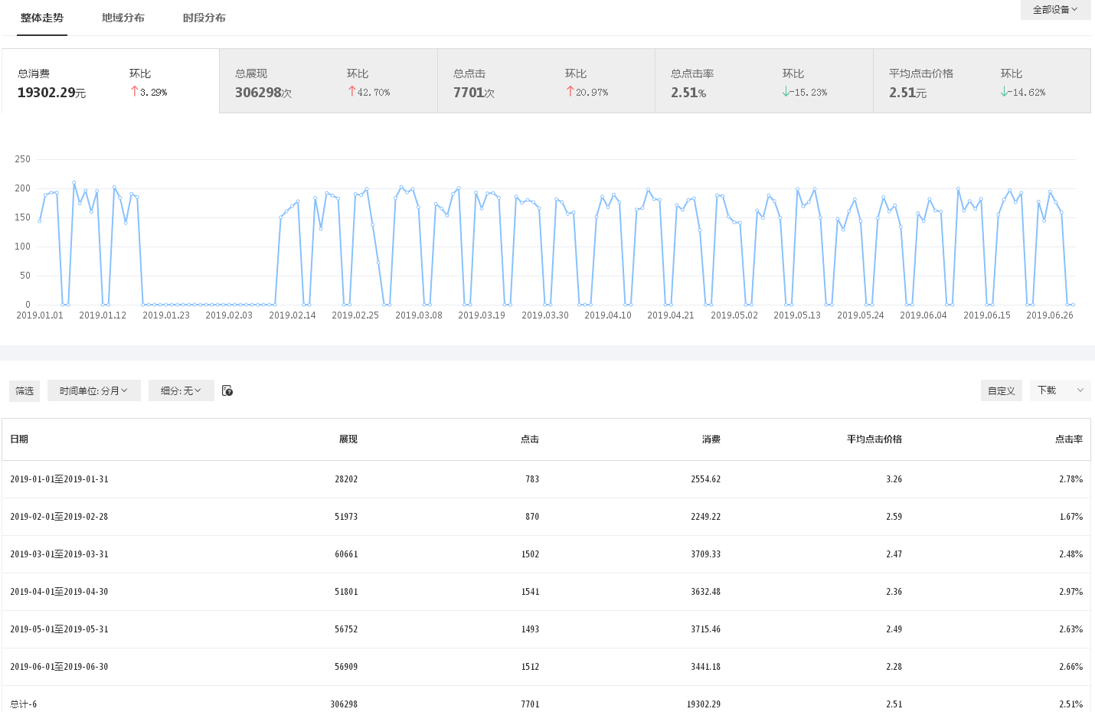The width and height of the screenshot is (1095, 712).
Task: Click impressions value 60661
Action: tap(346, 554)
